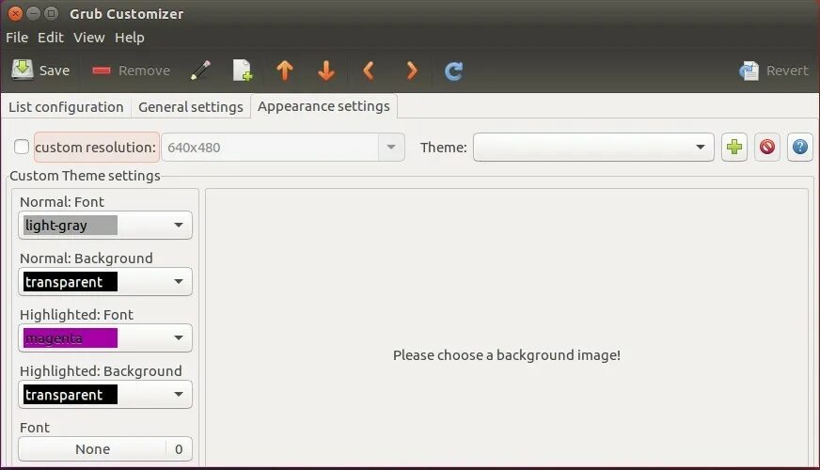Open the View menu

[x=89, y=38]
